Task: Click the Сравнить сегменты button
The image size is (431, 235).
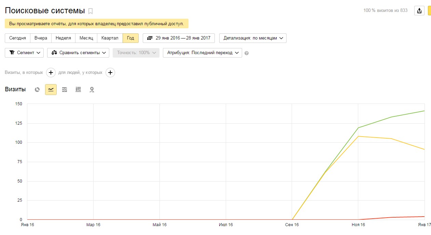Action: click(78, 53)
